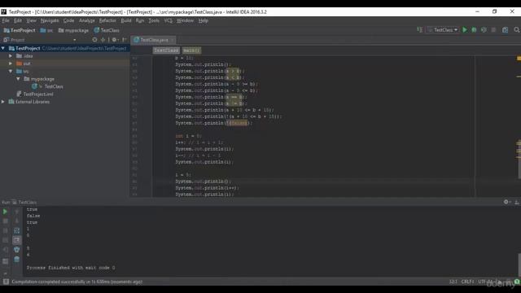Click mypackage breadcrumb in navigation bar
Screen dimensions: 521x293
73,30
